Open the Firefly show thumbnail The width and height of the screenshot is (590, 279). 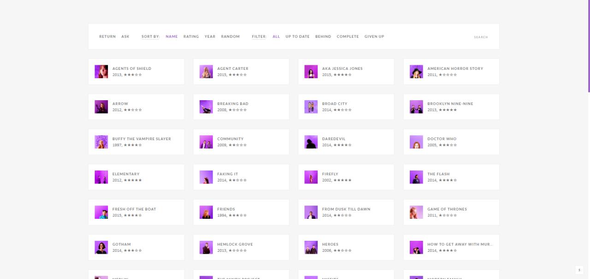(x=311, y=177)
